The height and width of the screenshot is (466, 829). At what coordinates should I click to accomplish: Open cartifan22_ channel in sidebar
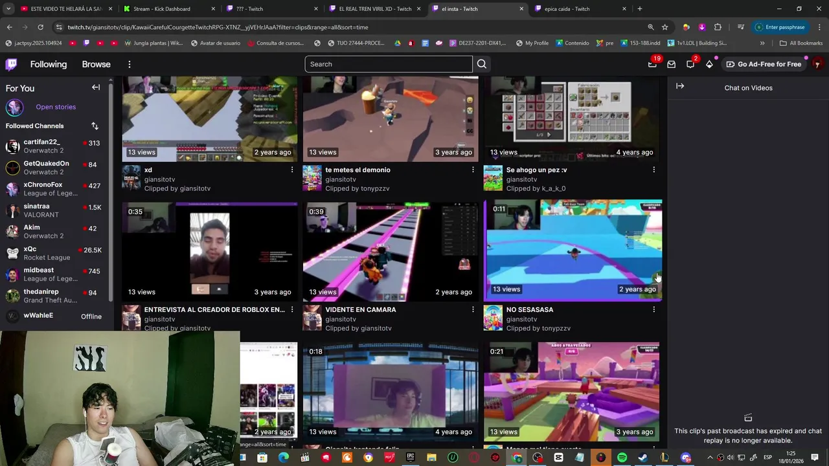[55, 146]
